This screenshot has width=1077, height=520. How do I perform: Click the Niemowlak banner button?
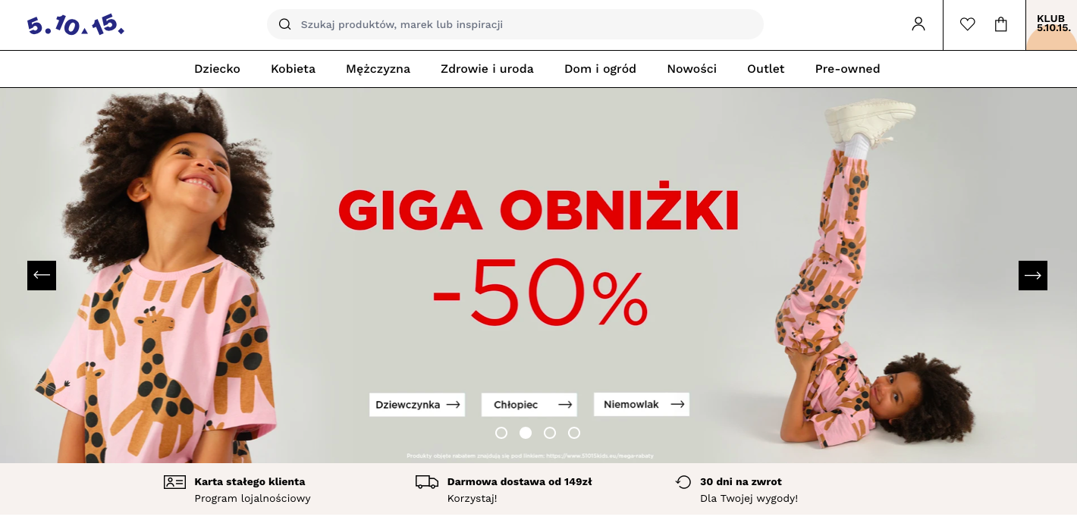tap(642, 404)
